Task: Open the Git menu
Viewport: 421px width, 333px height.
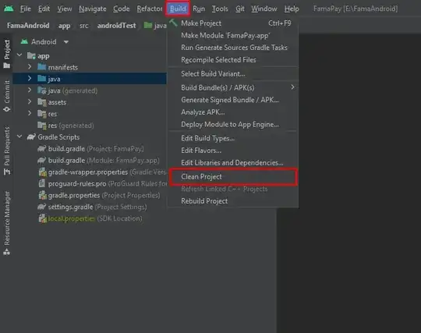Action: pos(240,9)
